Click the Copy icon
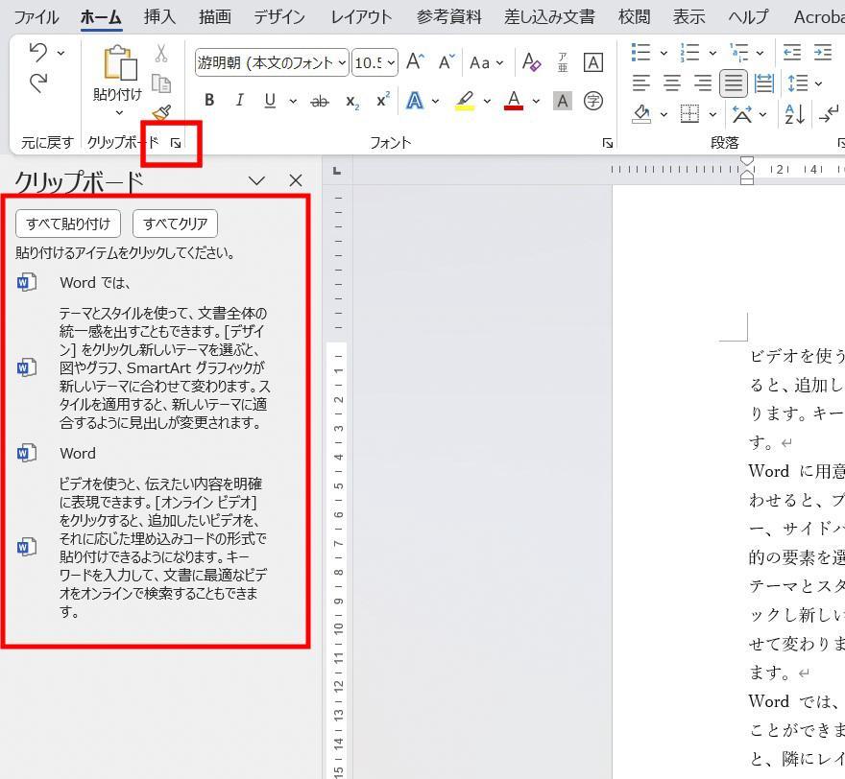The width and height of the screenshot is (845, 779). [x=161, y=83]
